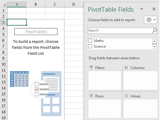Click the magnifier icon in Search box

tap(154, 30)
